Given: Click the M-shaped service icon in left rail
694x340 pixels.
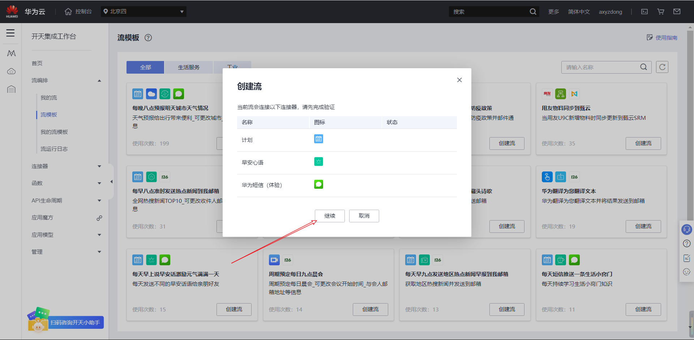Looking at the screenshot, I should tap(11, 53).
